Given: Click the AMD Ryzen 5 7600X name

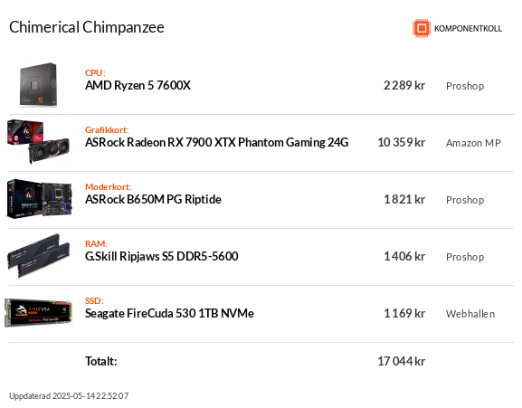Looking at the screenshot, I should click(x=138, y=86).
